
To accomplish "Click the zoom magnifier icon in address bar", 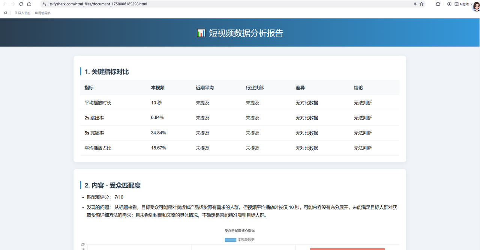I will 415,4.
